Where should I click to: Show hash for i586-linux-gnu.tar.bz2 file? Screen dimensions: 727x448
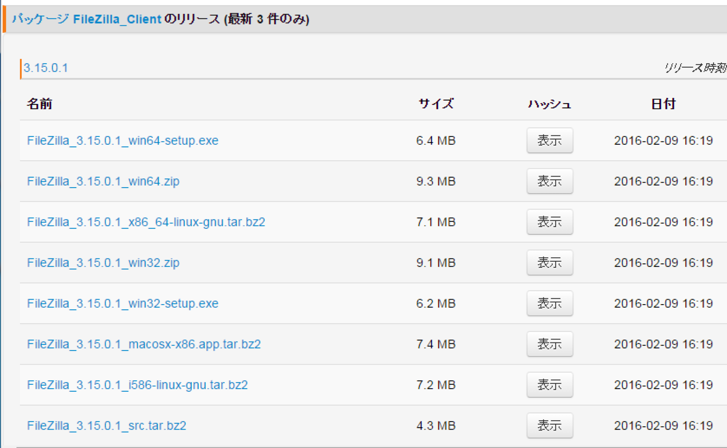550,385
